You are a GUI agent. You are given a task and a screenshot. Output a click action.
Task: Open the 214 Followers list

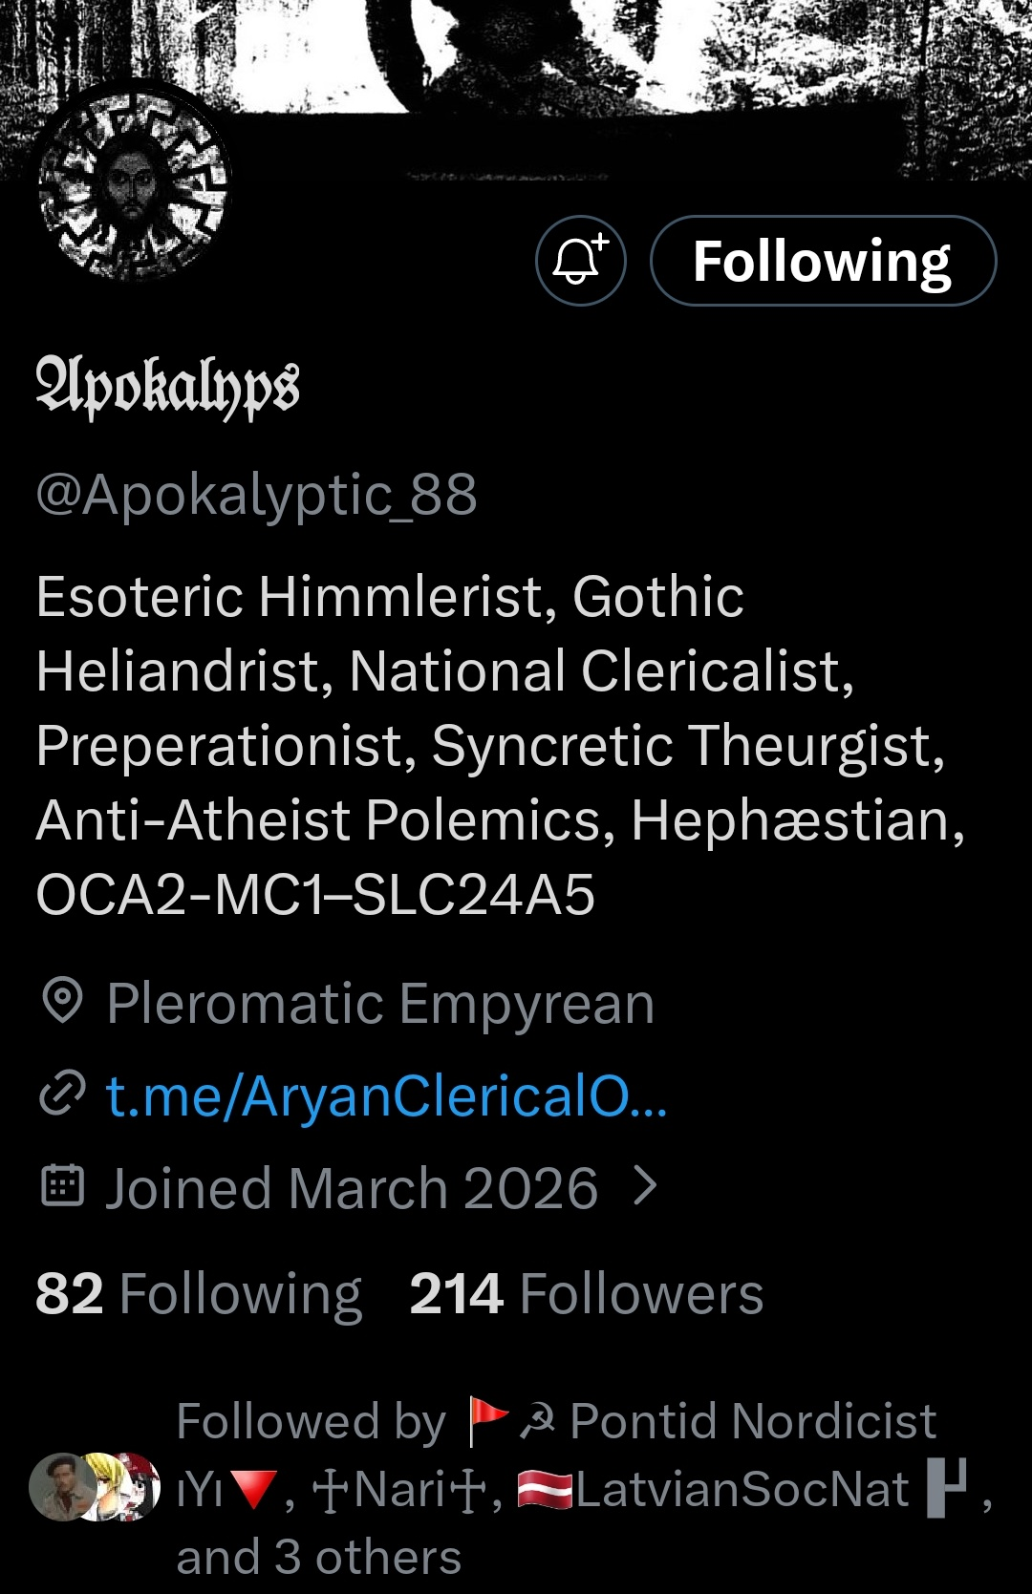pos(586,1294)
